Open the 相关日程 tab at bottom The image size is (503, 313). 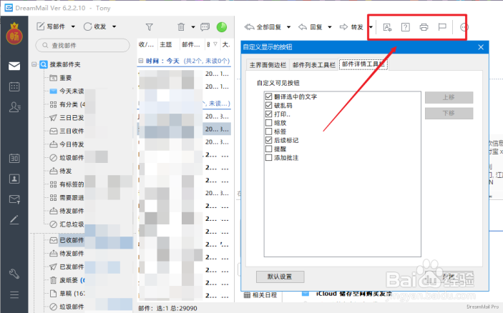260,295
